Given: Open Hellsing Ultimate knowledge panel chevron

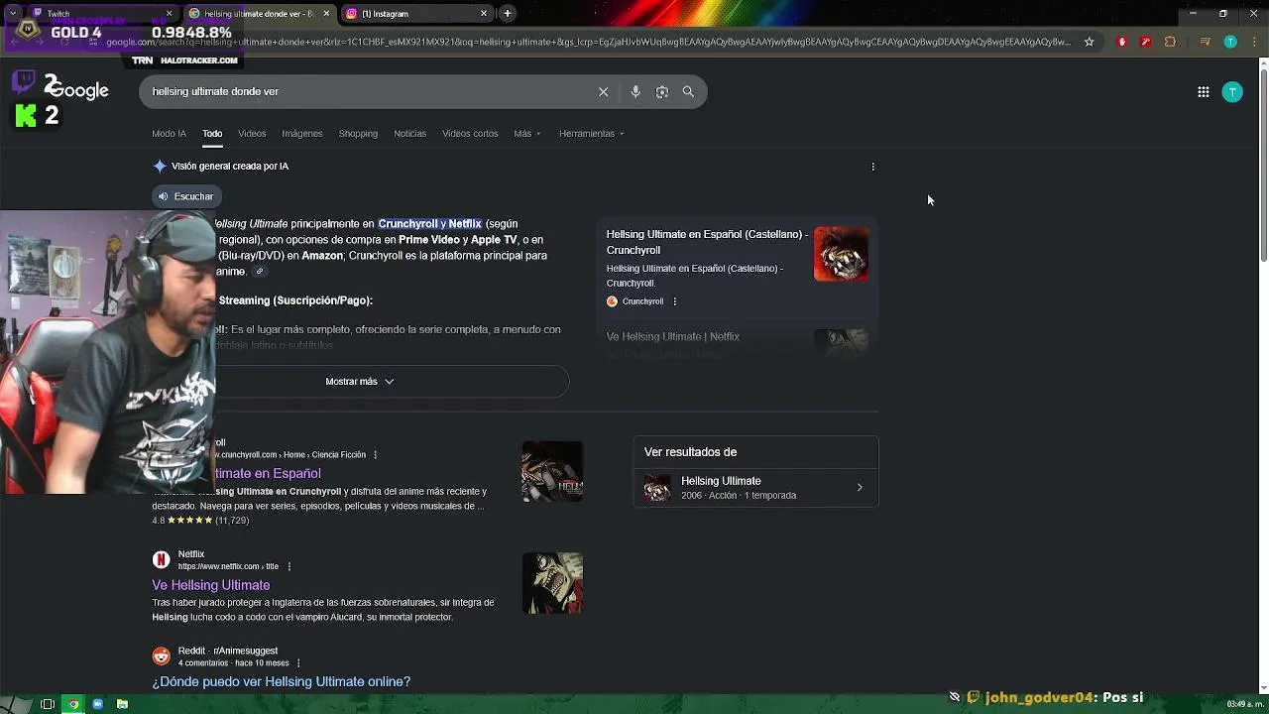Looking at the screenshot, I should 860,488.
